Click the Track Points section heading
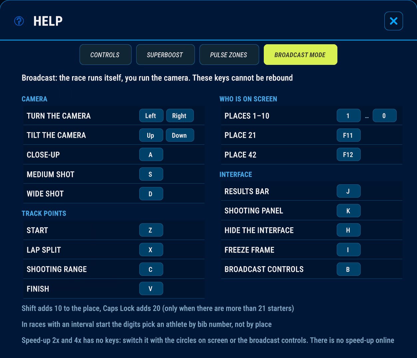 (x=44, y=213)
